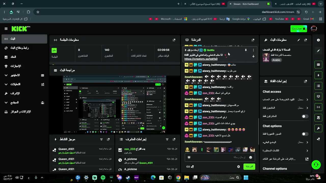Click the إرسال رسالة message input
Image resolution: width=326 pixels, height=183 pixels.
click(x=220, y=157)
